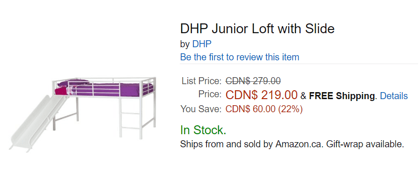Open the shipping Details link

394,96
